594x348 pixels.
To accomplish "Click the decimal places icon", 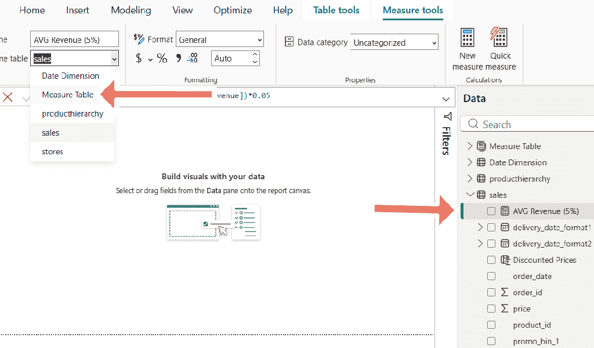I will pyautogui.click(x=193, y=58).
